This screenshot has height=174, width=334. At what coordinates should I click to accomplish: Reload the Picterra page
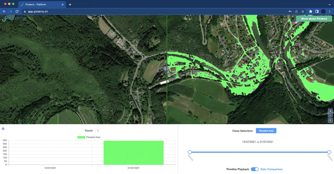17,12
